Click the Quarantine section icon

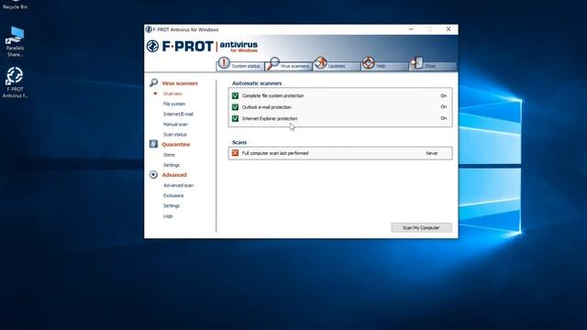(153, 144)
